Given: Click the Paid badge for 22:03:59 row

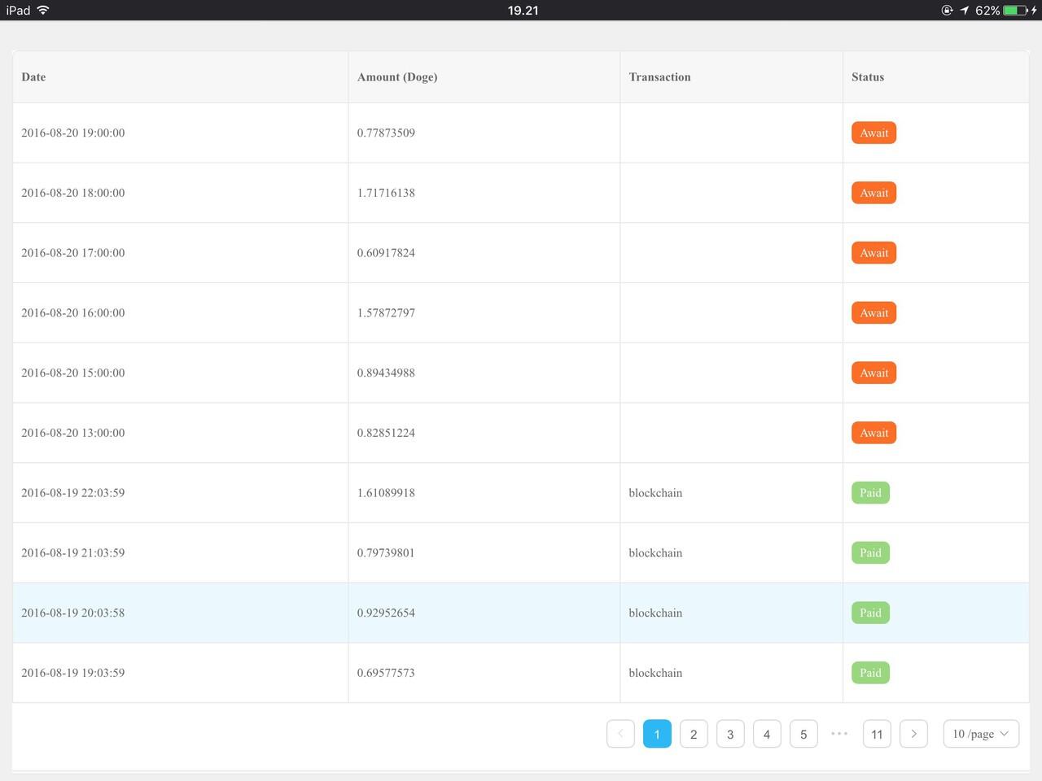Looking at the screenshot, I should [x=871, y=493].
